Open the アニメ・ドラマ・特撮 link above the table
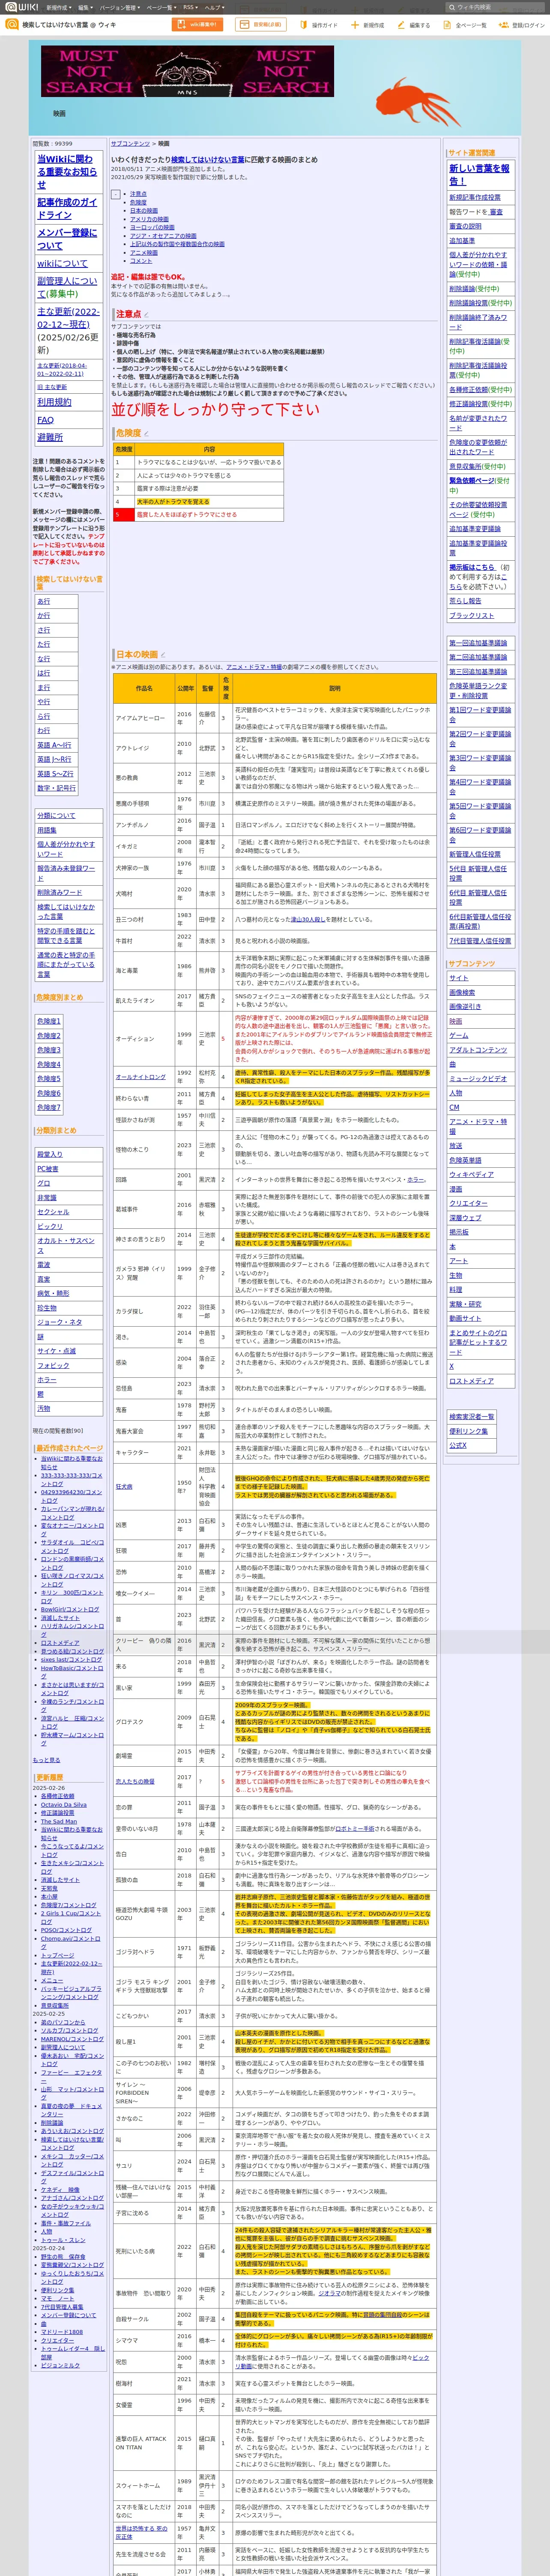550x2576 pixels. (x=254, y=667)
